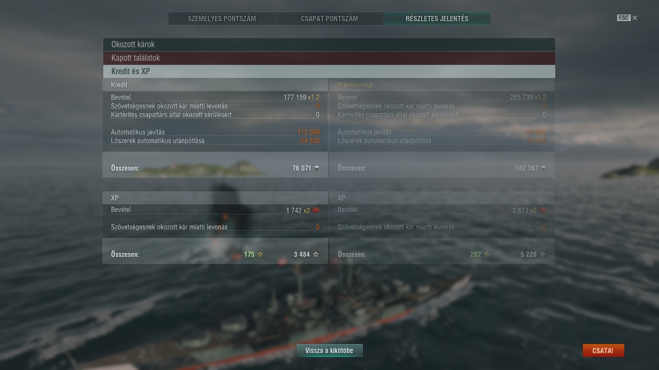Click the credits icon beside 76 071
This screenshot has height=370, width=659.
pos(316,168)
